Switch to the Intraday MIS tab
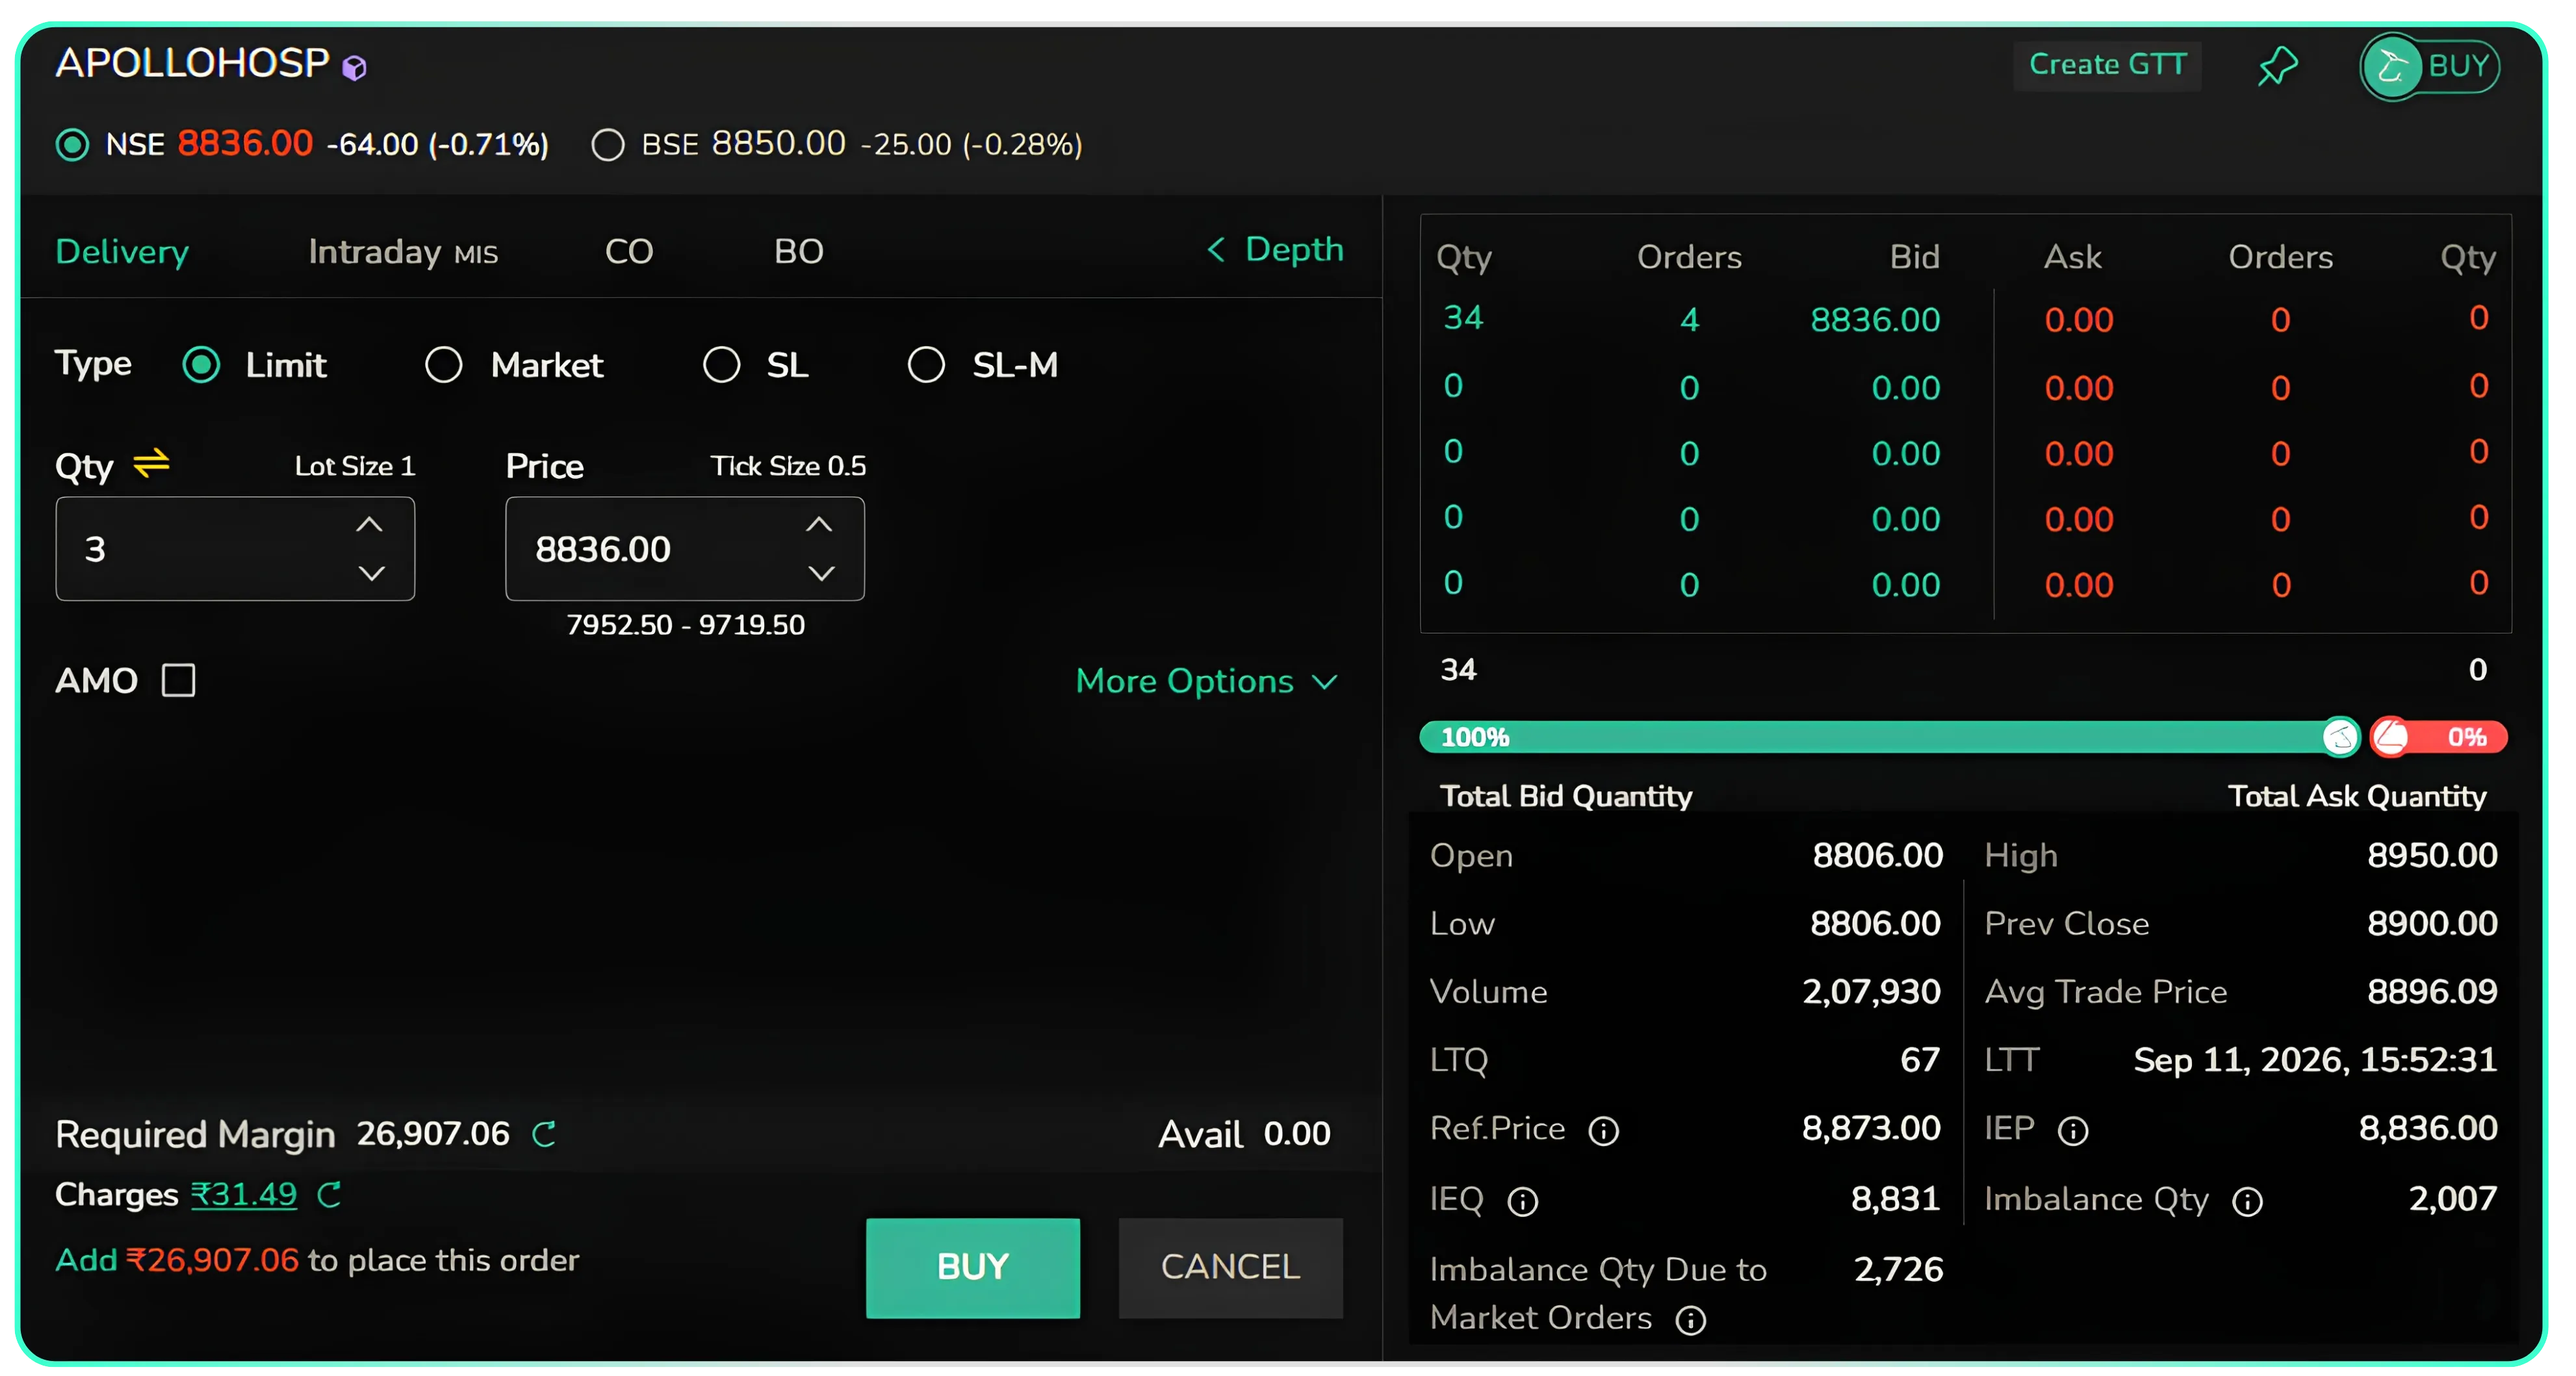Image resolution: width=2576 pixels, height=1376 pixels. (403, 251)
